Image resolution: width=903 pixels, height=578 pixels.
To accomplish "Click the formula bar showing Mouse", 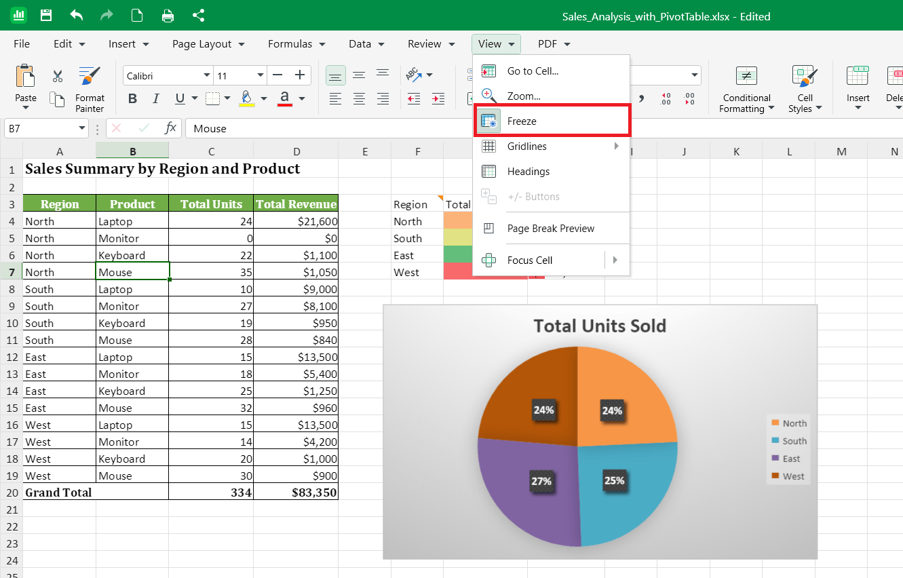I will click(x=543, y=128).
